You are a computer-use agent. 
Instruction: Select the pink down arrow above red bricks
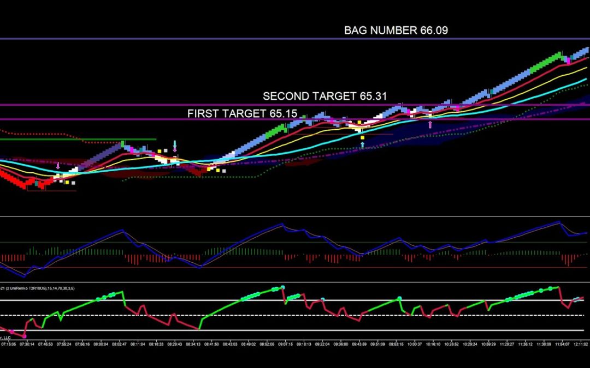tap(58, 165)
